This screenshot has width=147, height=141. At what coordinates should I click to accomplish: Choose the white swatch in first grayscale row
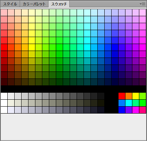[x=4, y=96]
